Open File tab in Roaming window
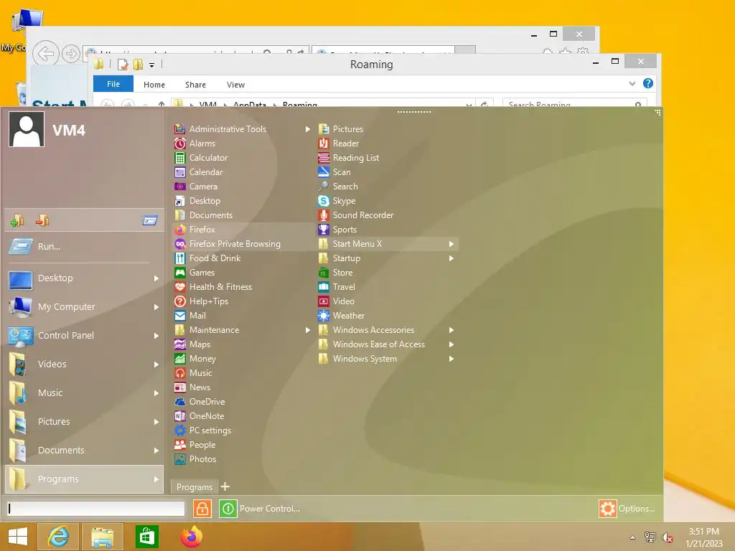735x551 pixels. pyautogui.click(x=113, y=85)
